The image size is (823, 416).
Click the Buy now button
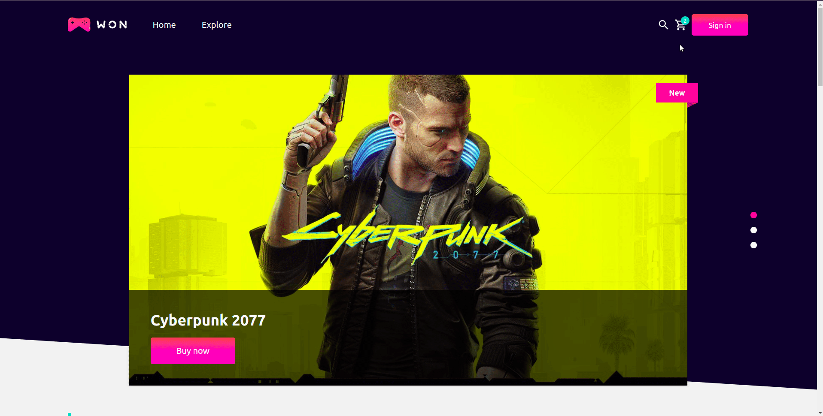click(x=193, y=351)
